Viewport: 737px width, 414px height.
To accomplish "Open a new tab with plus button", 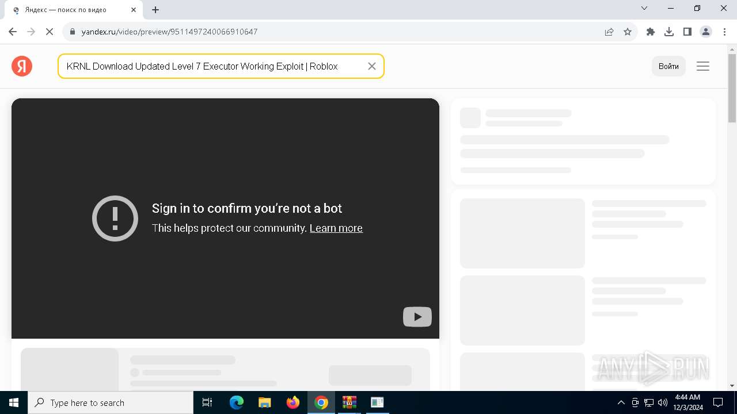I will [x=155, y=10].
